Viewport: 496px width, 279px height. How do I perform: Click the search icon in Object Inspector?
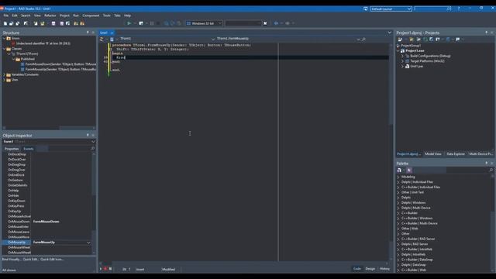(92, 148)
